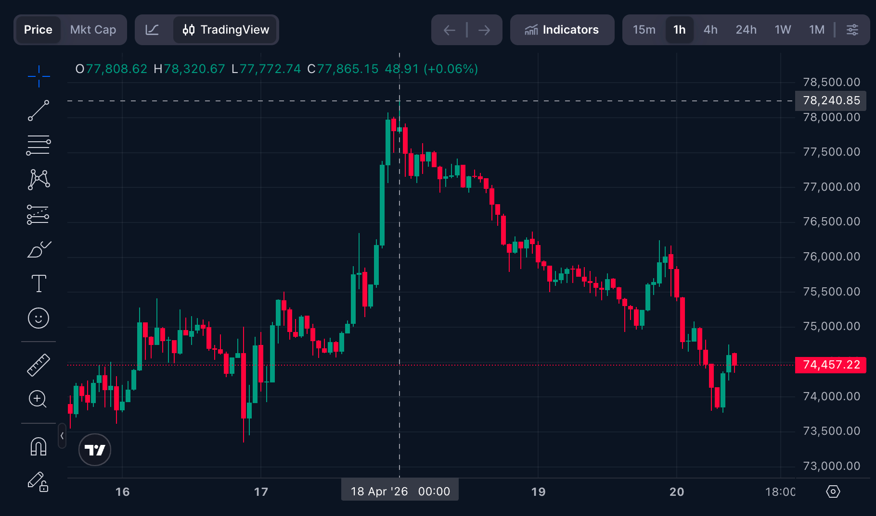Select the crosshair cursor tool
The image size is (876, 516).
39,76
